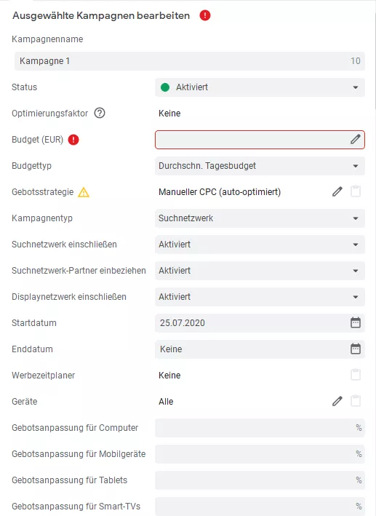376x516 pixels.
Task: Click into the Kampagnenname text field
Action: [190, 61]
